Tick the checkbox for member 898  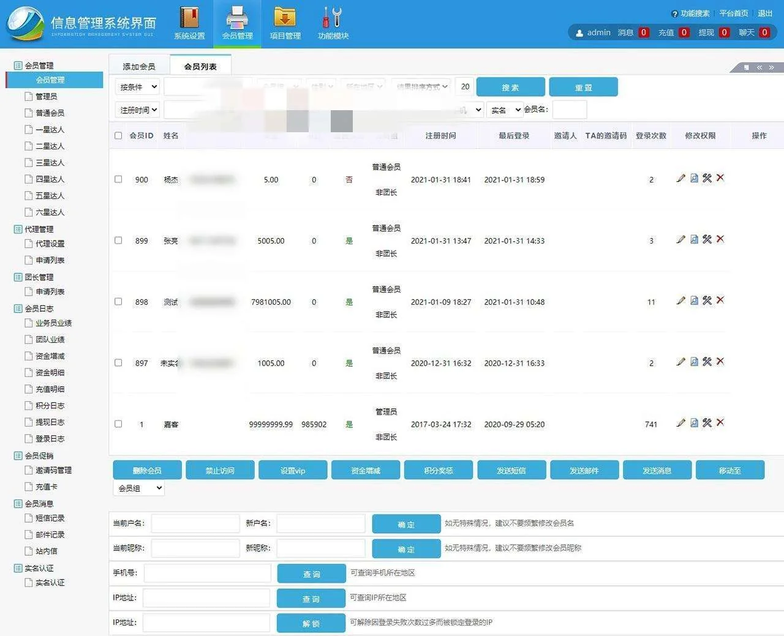tap(118, 302)
